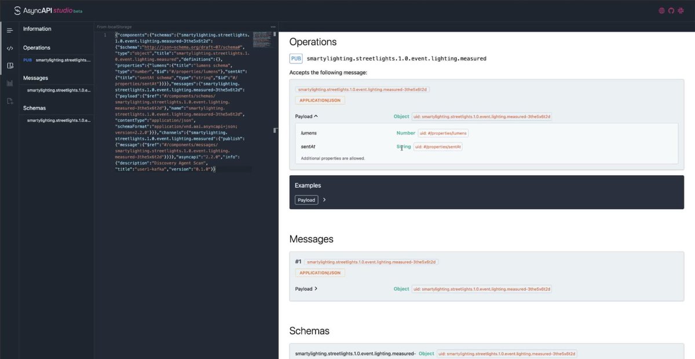Select the smartylighting message under Messages navigation
Viewport: 695px width, 359px height.
58,90
